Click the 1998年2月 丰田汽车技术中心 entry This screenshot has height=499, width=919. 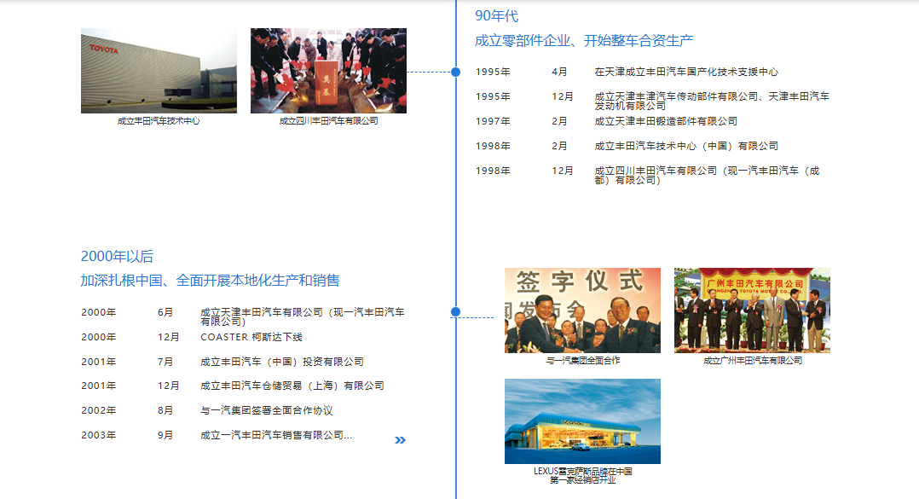[x=685, y=146]
